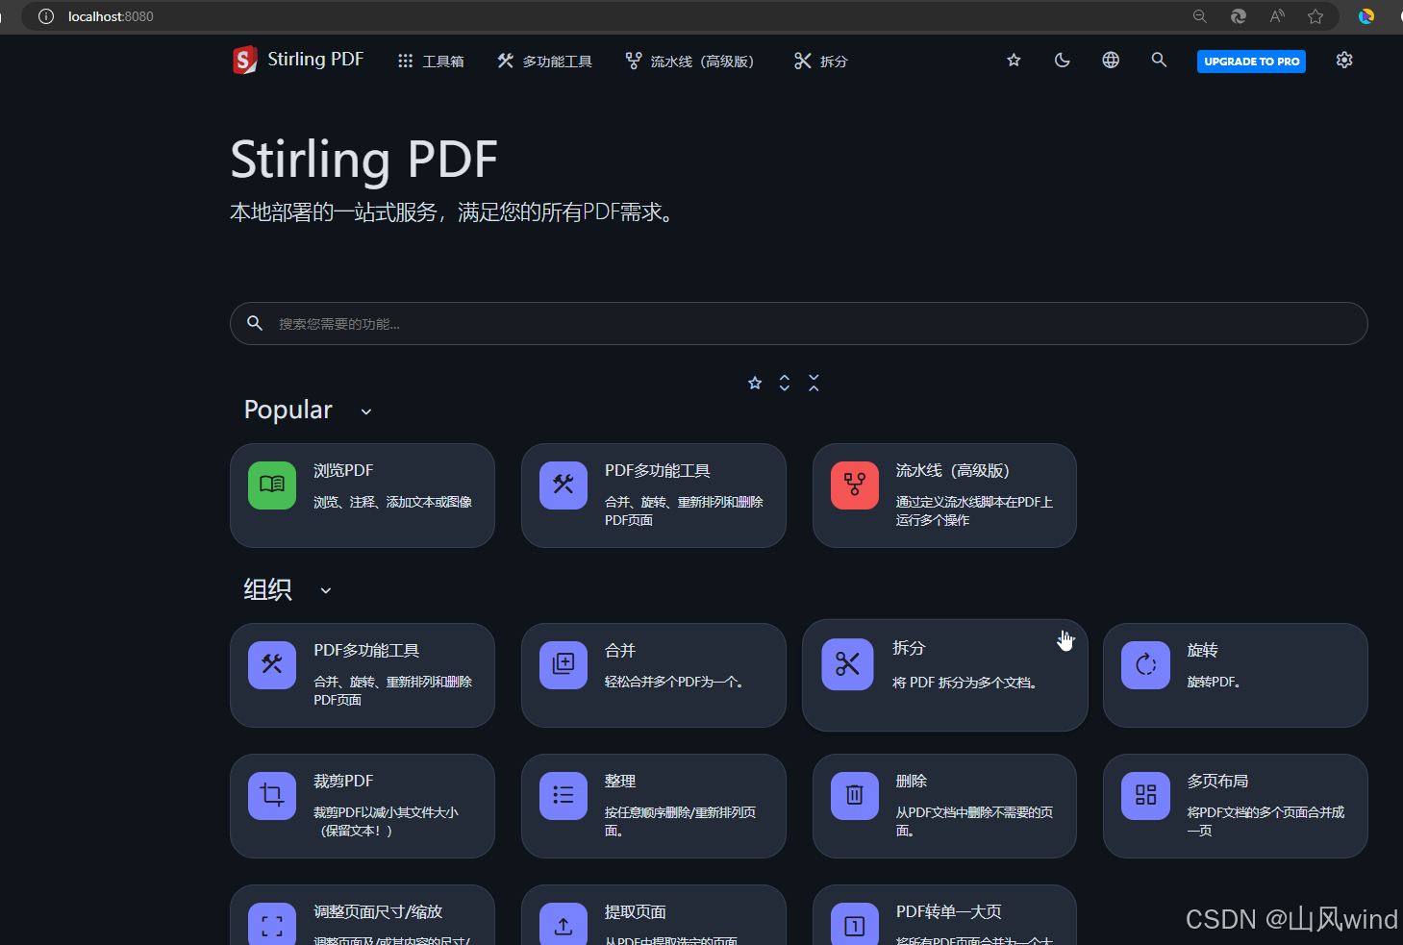Open the language globe menu
The height and width of the screenshot is (945, 1403).
click(1111, 61)
